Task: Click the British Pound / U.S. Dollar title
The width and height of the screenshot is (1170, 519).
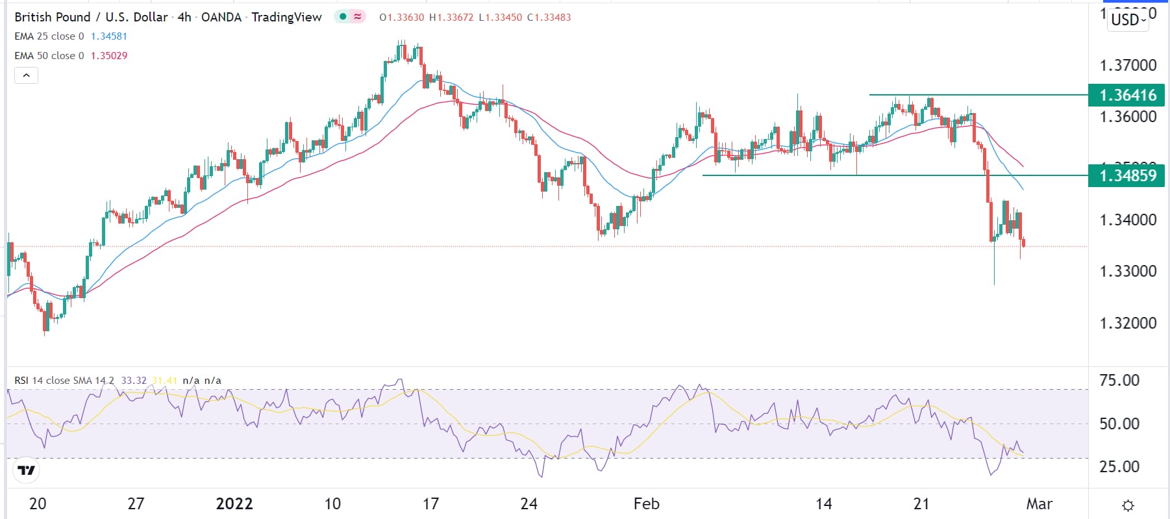Action: (91, 17)
